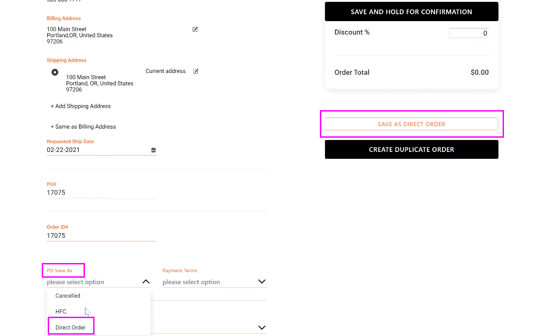Click the 'Current address' label
The height and width of the screenshot is (336, 543).
(x=165, y=71)
